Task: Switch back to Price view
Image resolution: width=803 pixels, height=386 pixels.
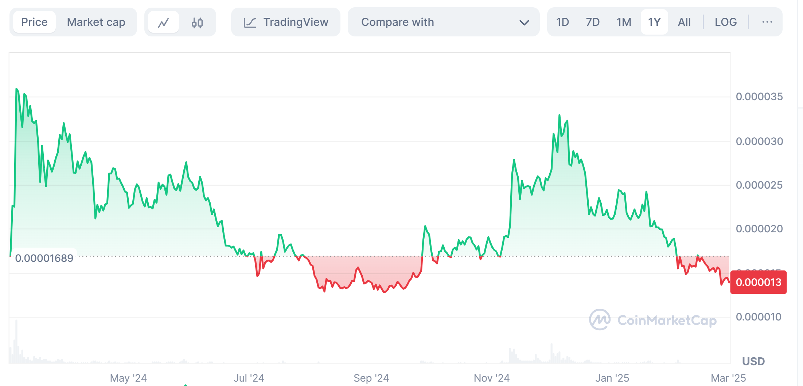Action: [34, 22]
